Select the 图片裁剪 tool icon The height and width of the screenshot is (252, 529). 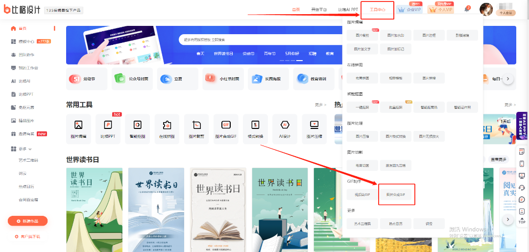click(x=196, y=125)
